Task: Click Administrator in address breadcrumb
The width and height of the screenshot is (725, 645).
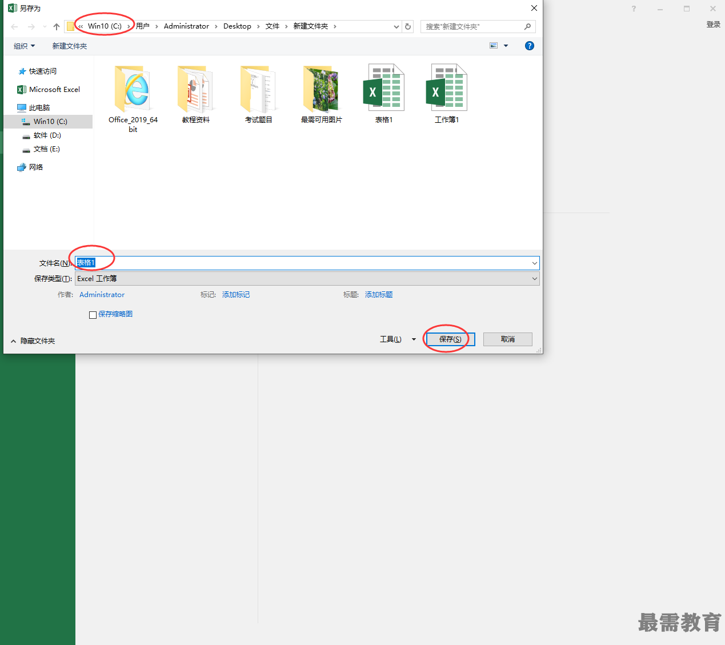Action: 186,26
